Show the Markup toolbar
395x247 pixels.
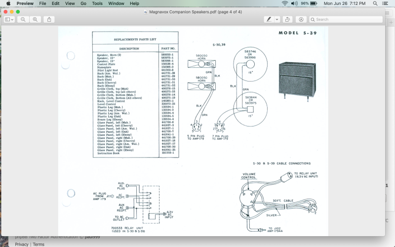coord(301,19)
